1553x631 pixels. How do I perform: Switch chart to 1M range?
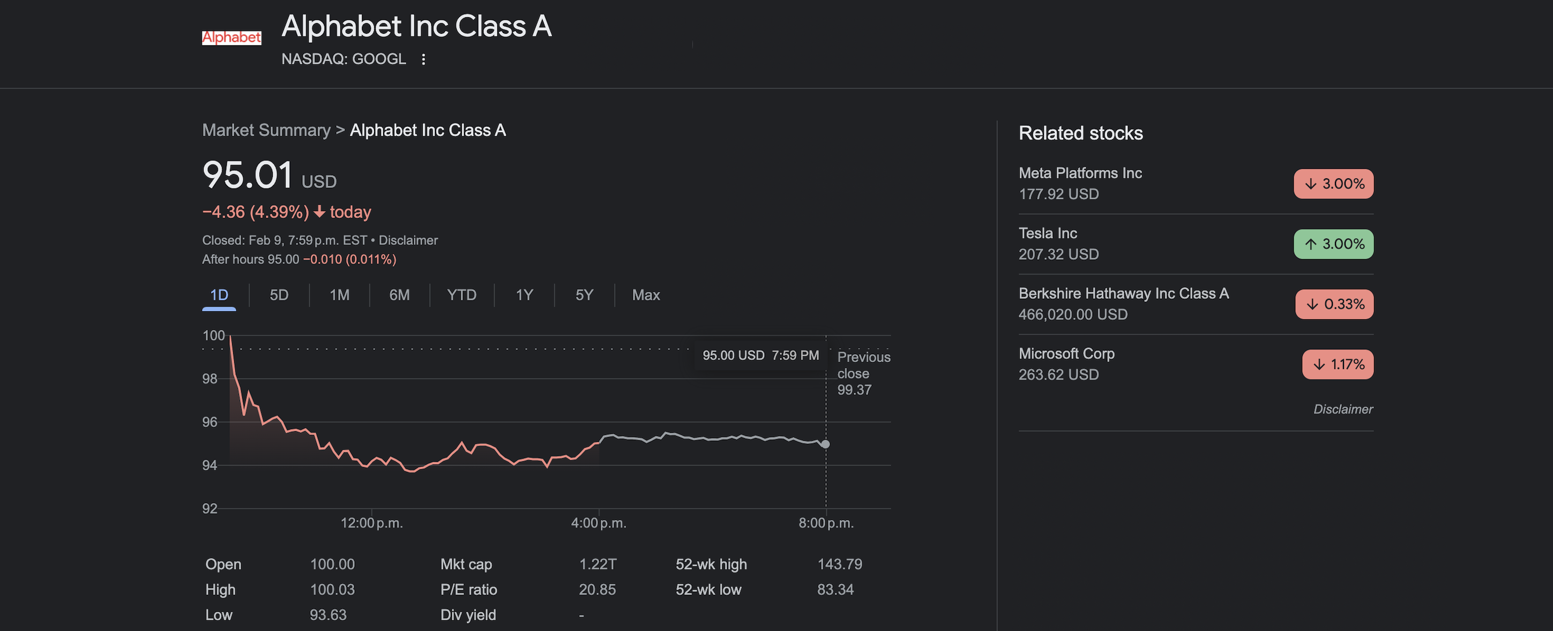tap(339, 295)
